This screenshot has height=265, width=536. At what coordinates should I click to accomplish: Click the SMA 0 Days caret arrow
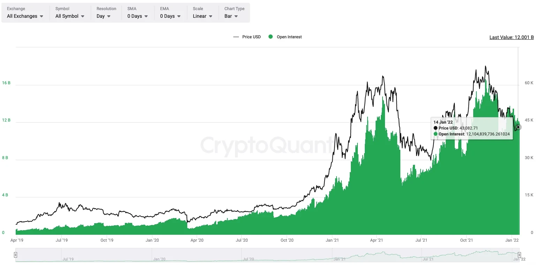pyautogui.click(x=146, y=16)
